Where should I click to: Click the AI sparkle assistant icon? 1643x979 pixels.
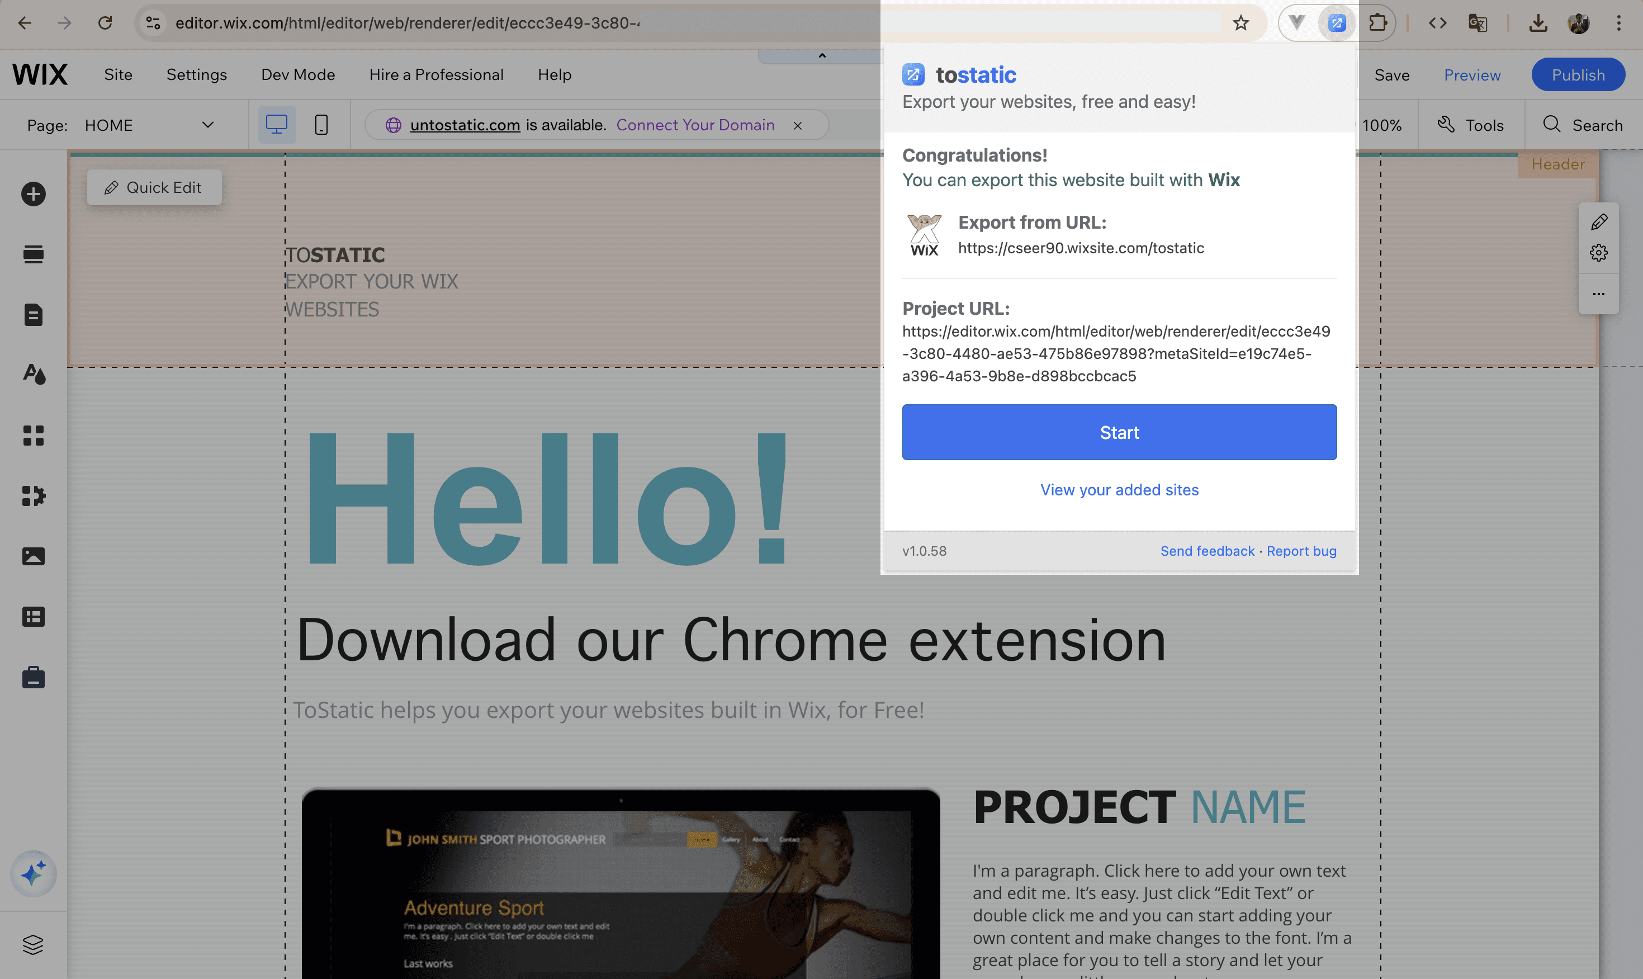click(x=33, y=873)
